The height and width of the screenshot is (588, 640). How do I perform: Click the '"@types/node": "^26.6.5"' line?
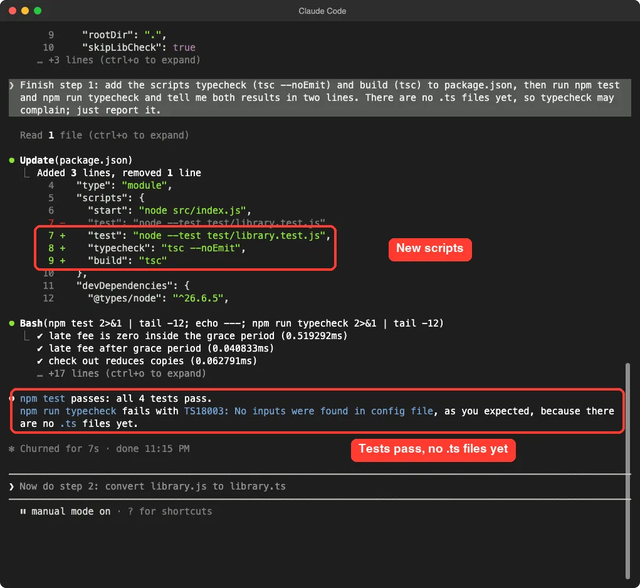click(158, 298)
